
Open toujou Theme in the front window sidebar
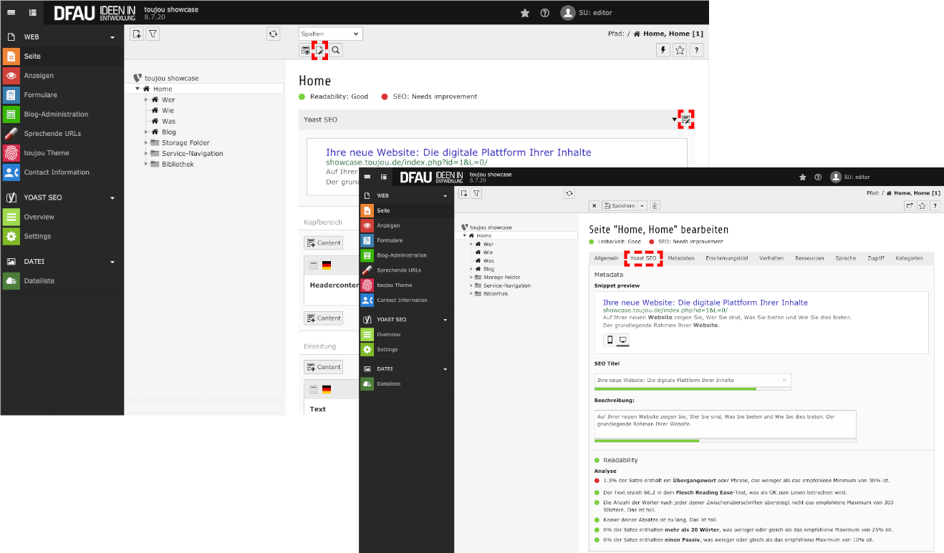(407, 285)
